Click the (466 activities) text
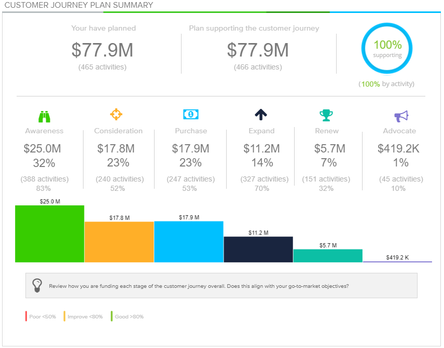The width and height of the screenshot is (444, 348). pos(258,67)
